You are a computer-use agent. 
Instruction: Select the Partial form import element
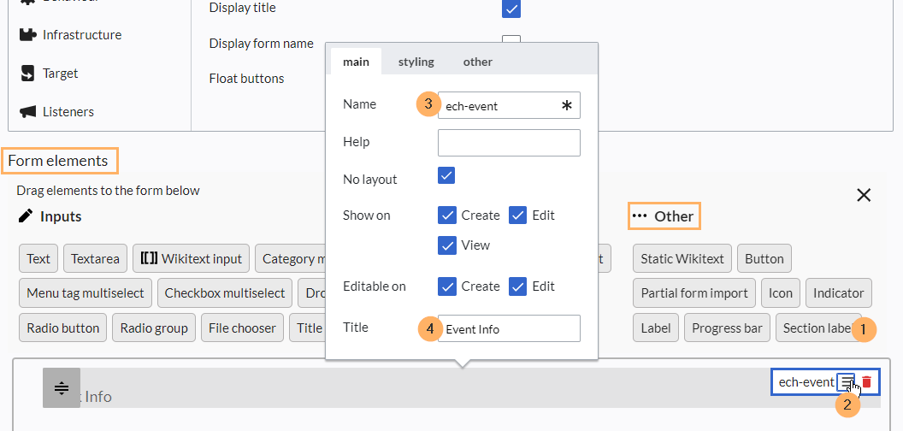tap(694, 293)
